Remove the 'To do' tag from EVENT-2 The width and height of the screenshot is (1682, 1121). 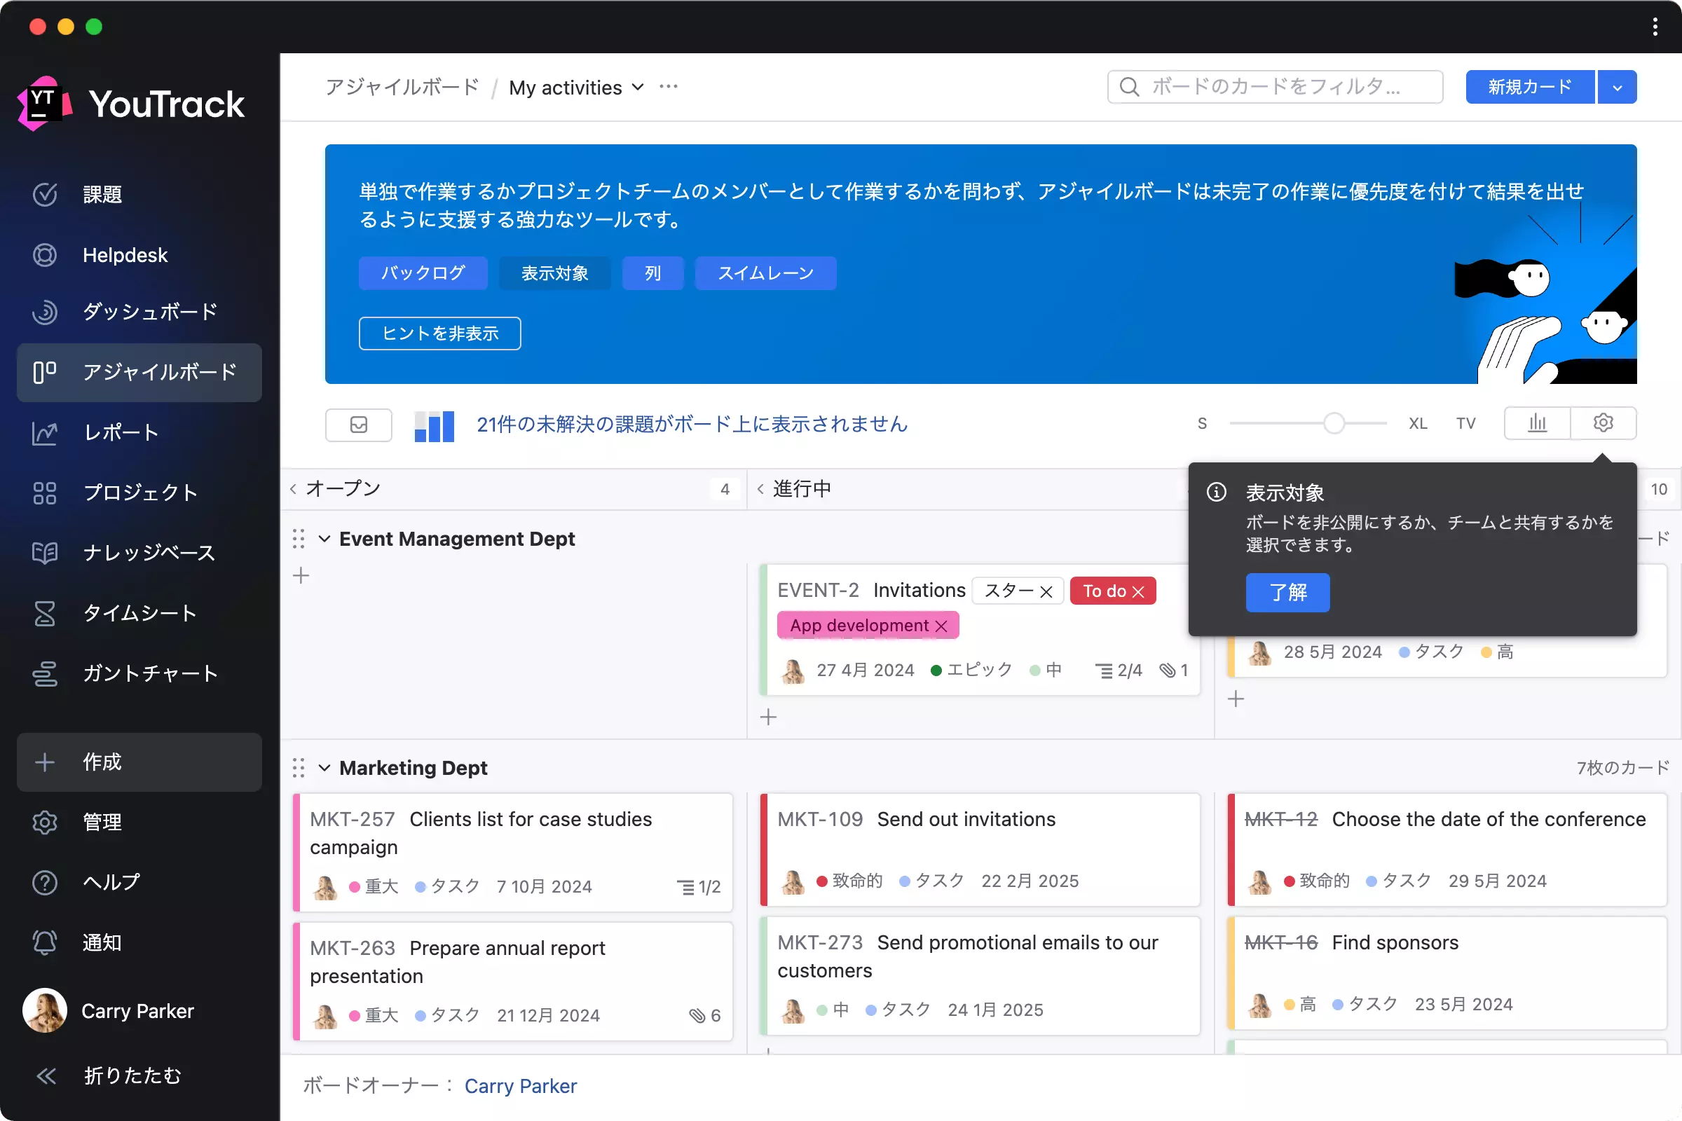tap(1138, 591)
